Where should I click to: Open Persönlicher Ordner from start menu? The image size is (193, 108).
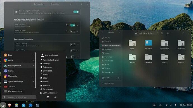pos(50,60)
